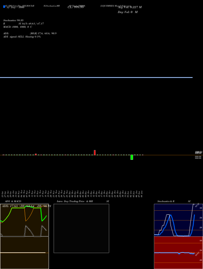The width and height of the screenshot is (203, 269).
Task: Click the blue stochastic curve's first peak
Action: pyautogui.click(x=170, y=215)
